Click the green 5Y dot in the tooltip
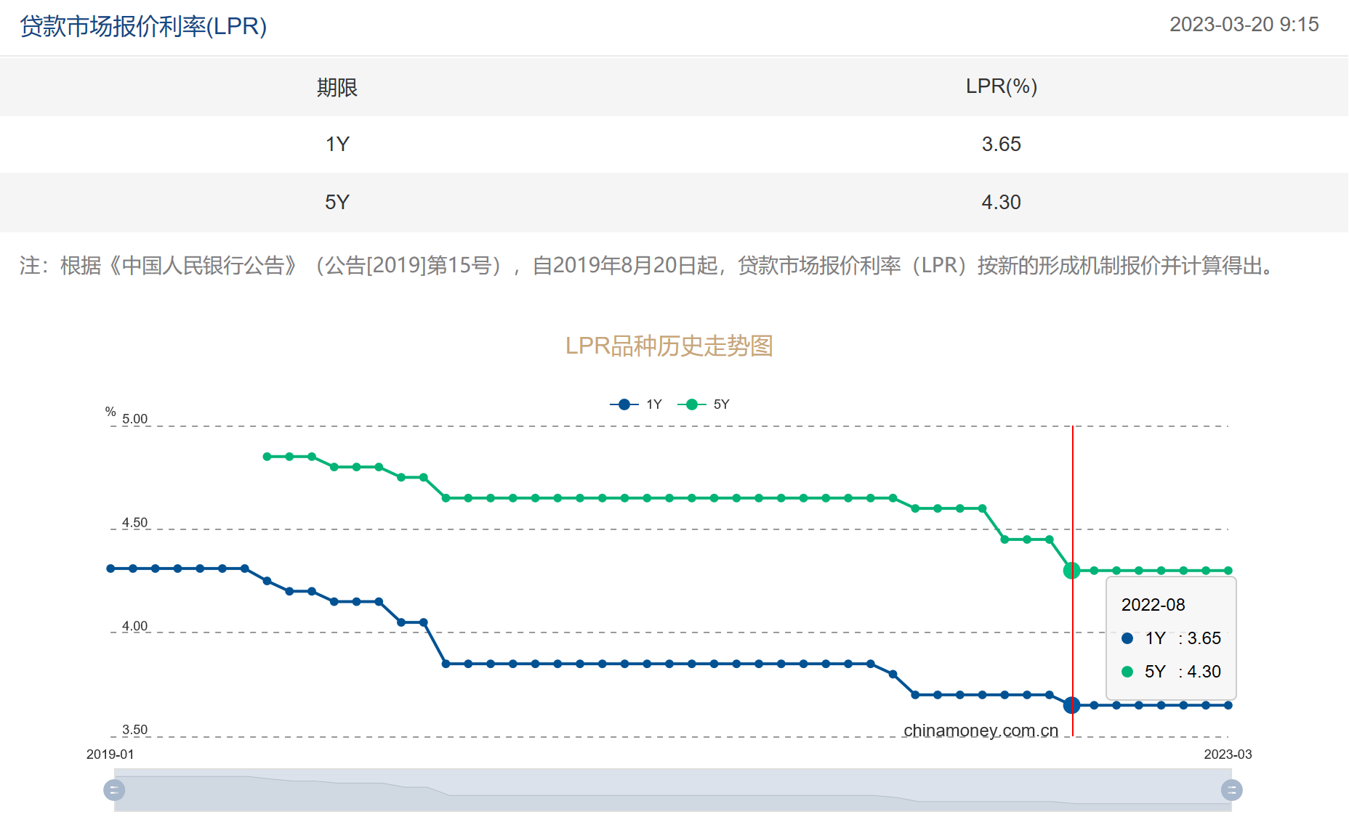Viewport: 1349px width, 822px height. (1127, 672)
